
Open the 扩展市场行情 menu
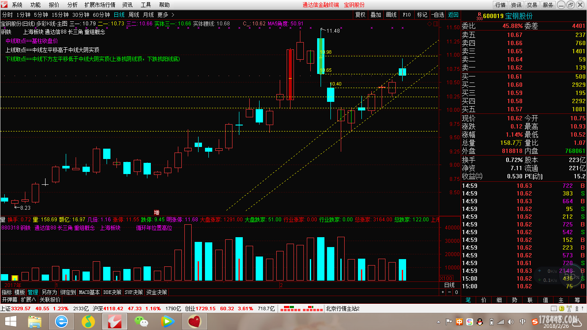coord(100,5)
